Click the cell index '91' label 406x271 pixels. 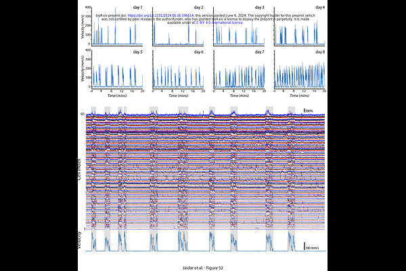(x=83, y=114)
